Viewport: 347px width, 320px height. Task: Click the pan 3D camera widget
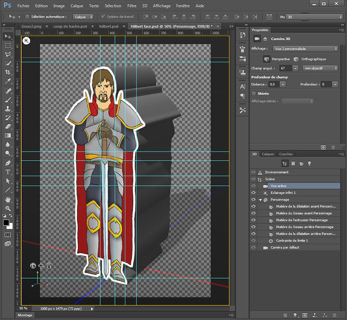click(x=41, y=266)
